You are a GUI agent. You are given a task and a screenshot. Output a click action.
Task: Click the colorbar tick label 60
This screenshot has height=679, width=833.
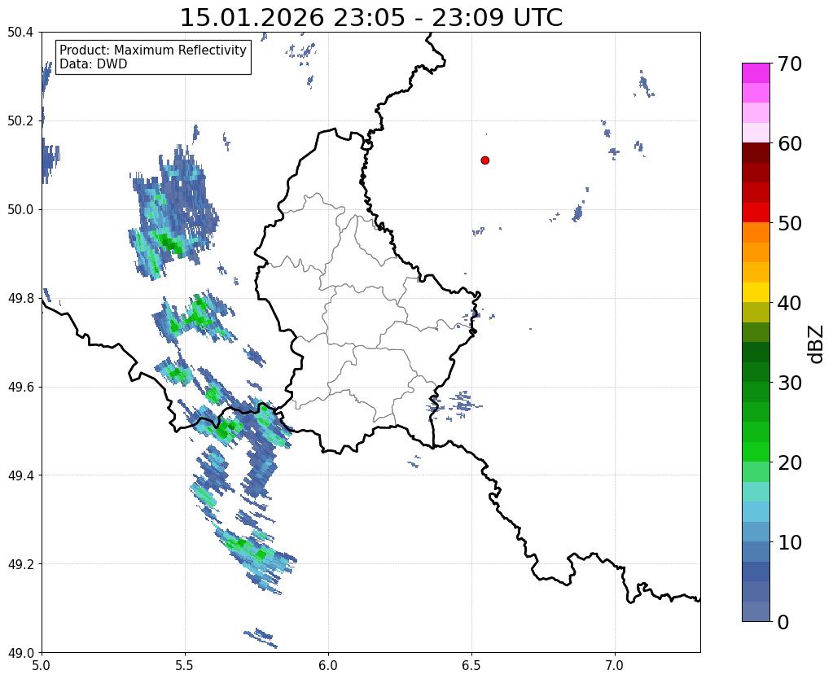tap(790, 143)
